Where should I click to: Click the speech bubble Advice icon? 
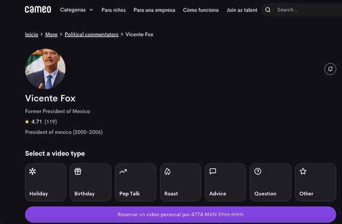[213, 172]
